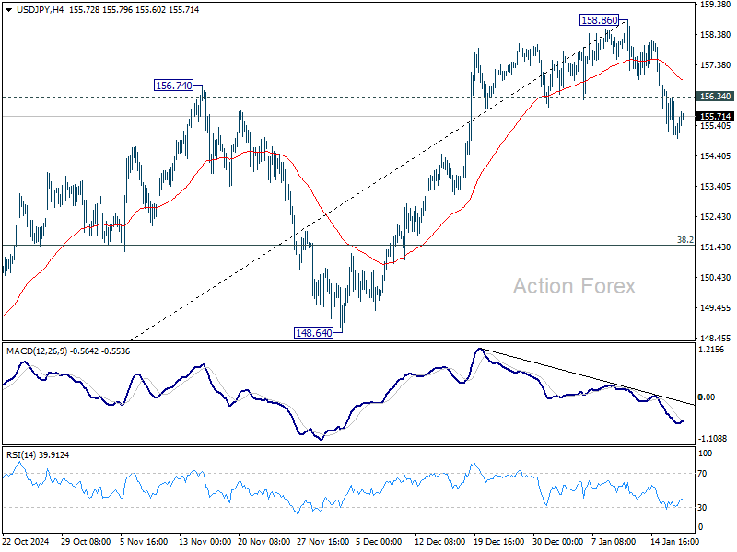
Task: Select the 13 Nov 00:00 time label
Action: pyautogui.click(x=205, y=541)
